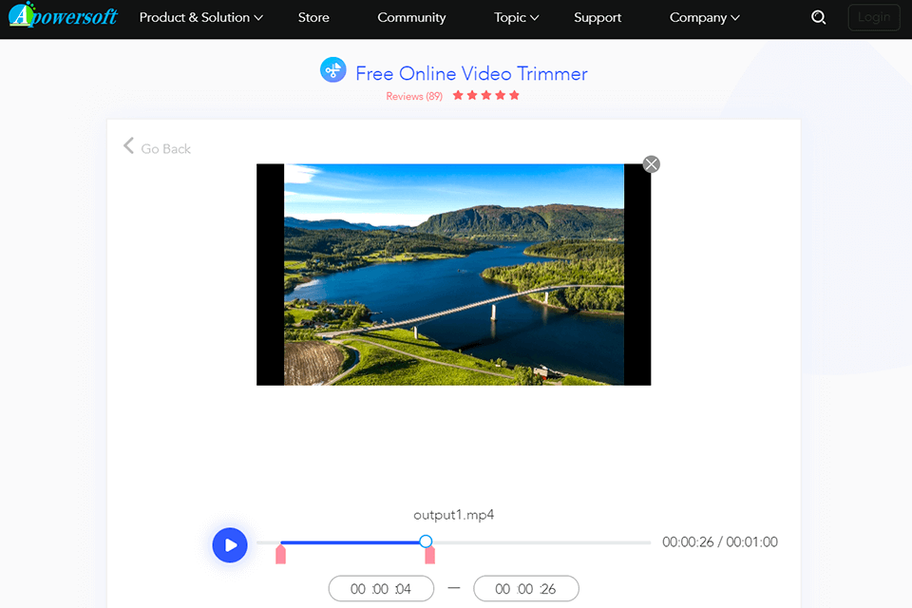Click the start time field 00:00:04
Viewport: 912px width, 608px height.
coord(381,589)
